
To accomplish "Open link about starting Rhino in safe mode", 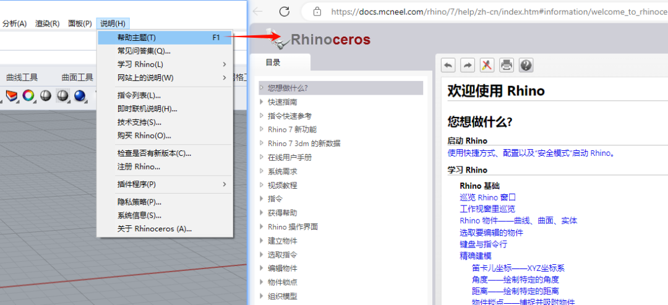I will click(x=532, y=153).
